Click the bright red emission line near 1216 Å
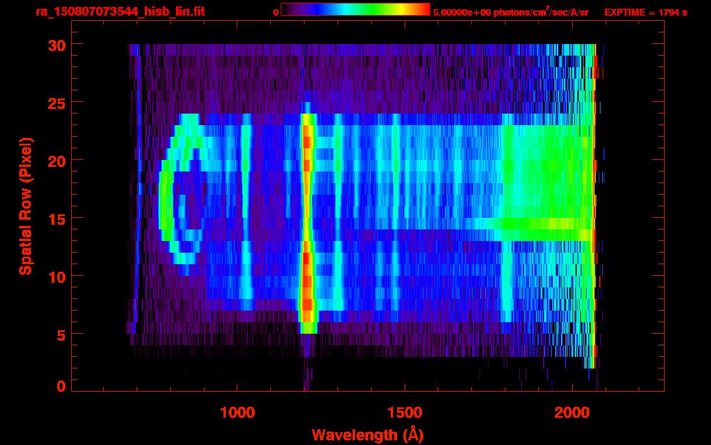 pyautogui.click(x=307, y=223)
